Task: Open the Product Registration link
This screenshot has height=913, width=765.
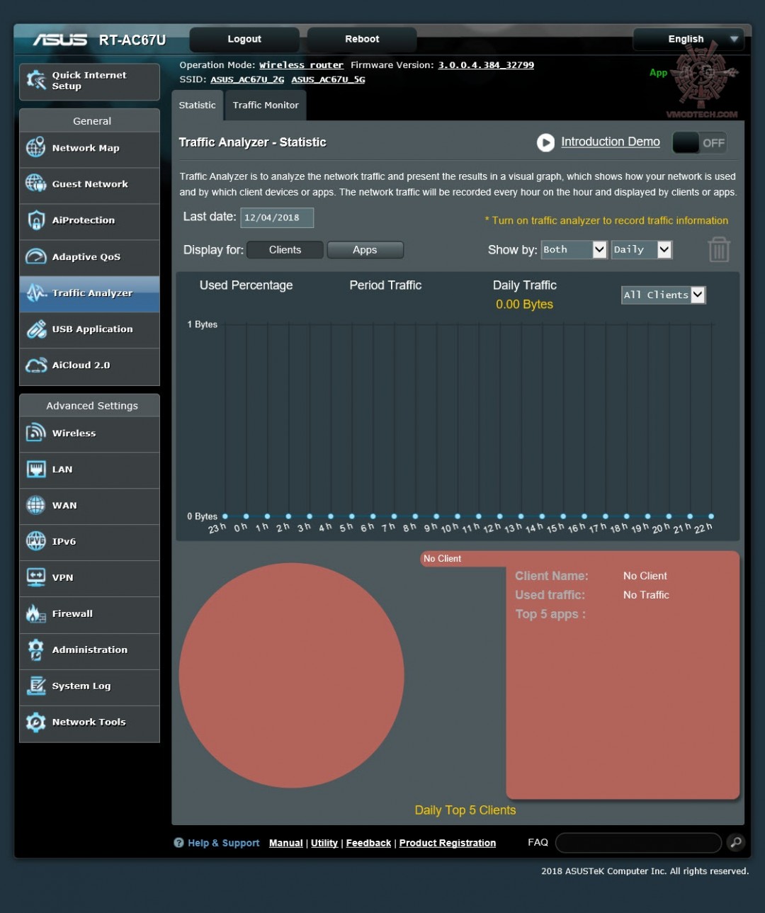Action: tap(448, 843)
